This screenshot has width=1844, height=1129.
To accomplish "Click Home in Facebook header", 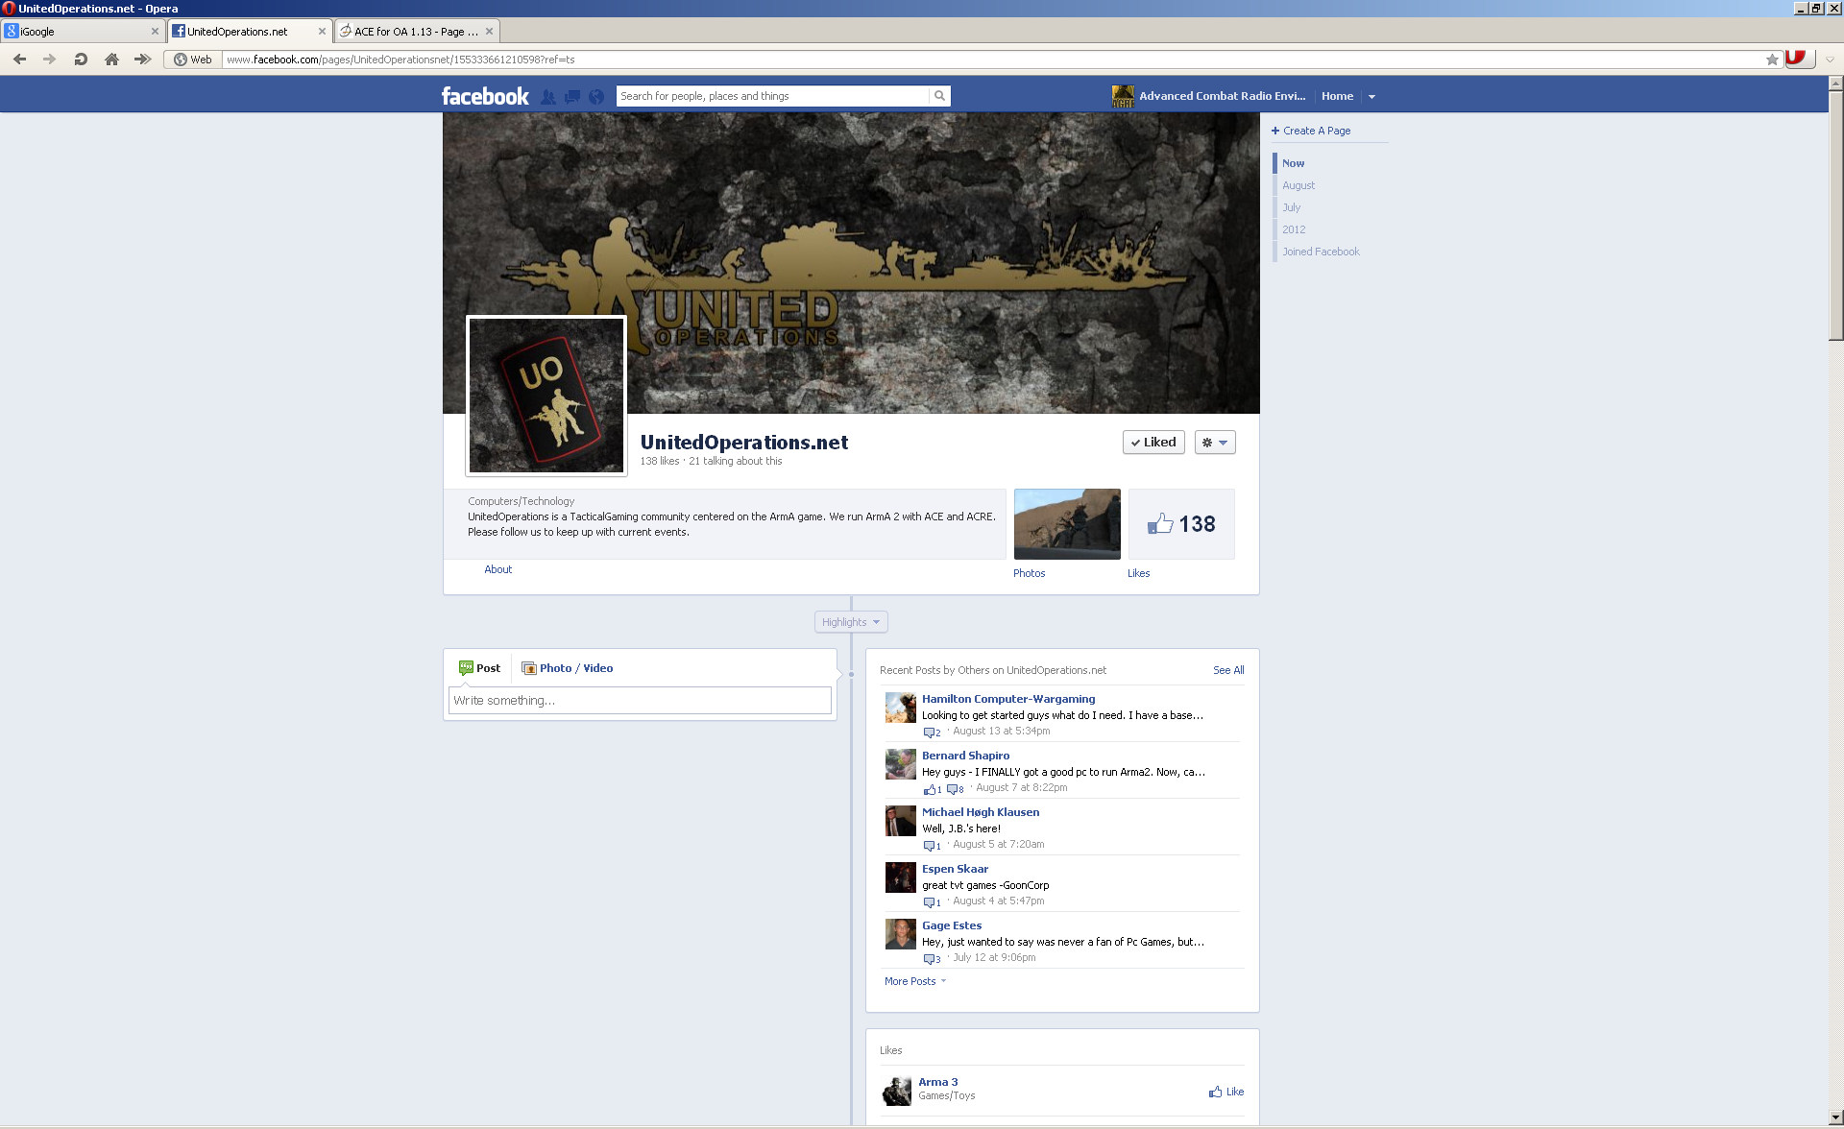I will tap(1337, 96).
